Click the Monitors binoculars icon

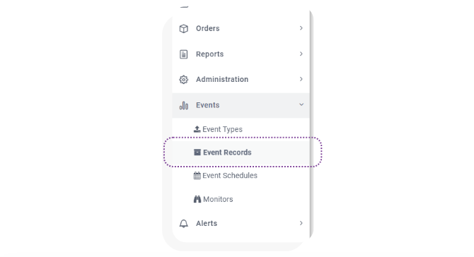(x=197, y=199)
